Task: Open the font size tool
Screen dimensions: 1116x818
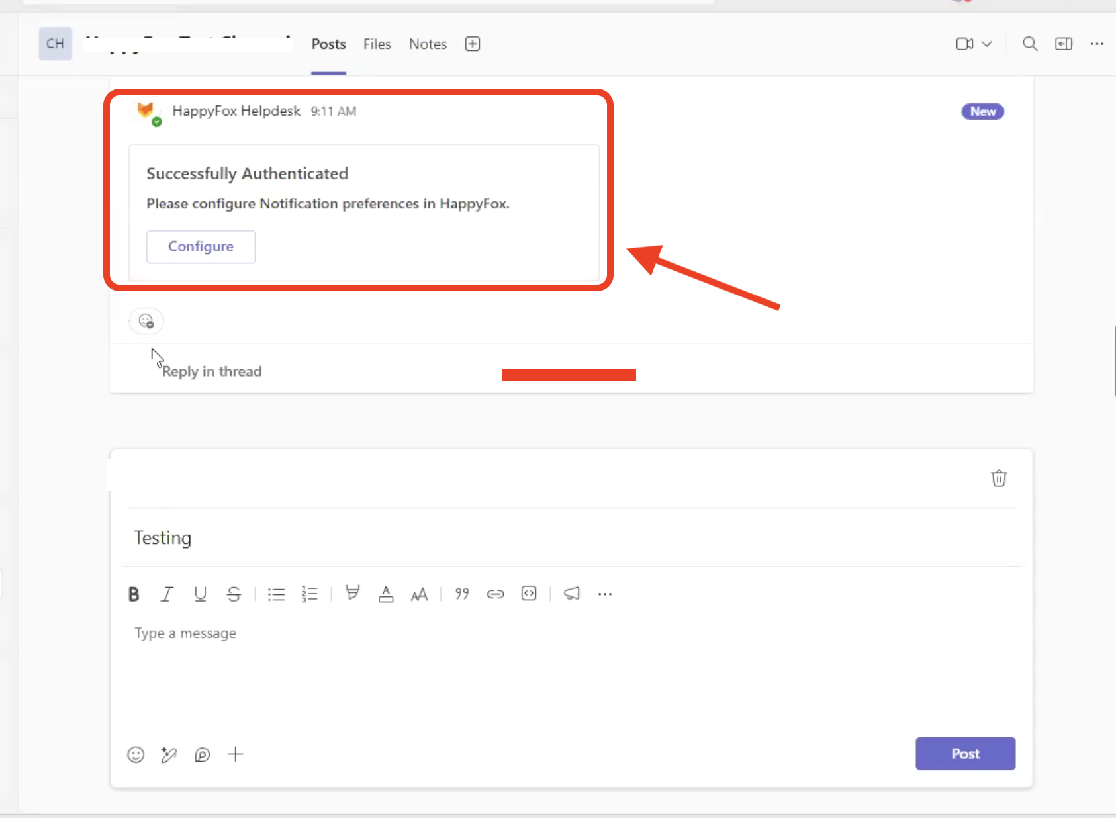Action: pyautogui.click(x=419, y=594)
